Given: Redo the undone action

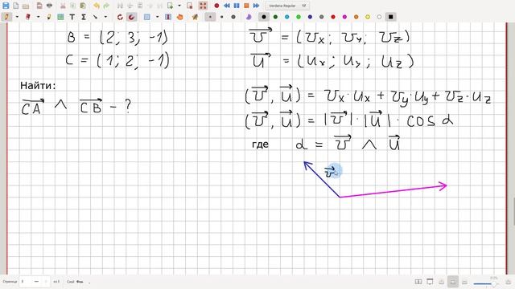Looking at the screenshot, I should pyautogui.click(x=106, y=6).
